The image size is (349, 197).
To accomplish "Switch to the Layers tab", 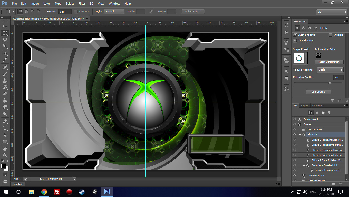I will click(305, 106).
